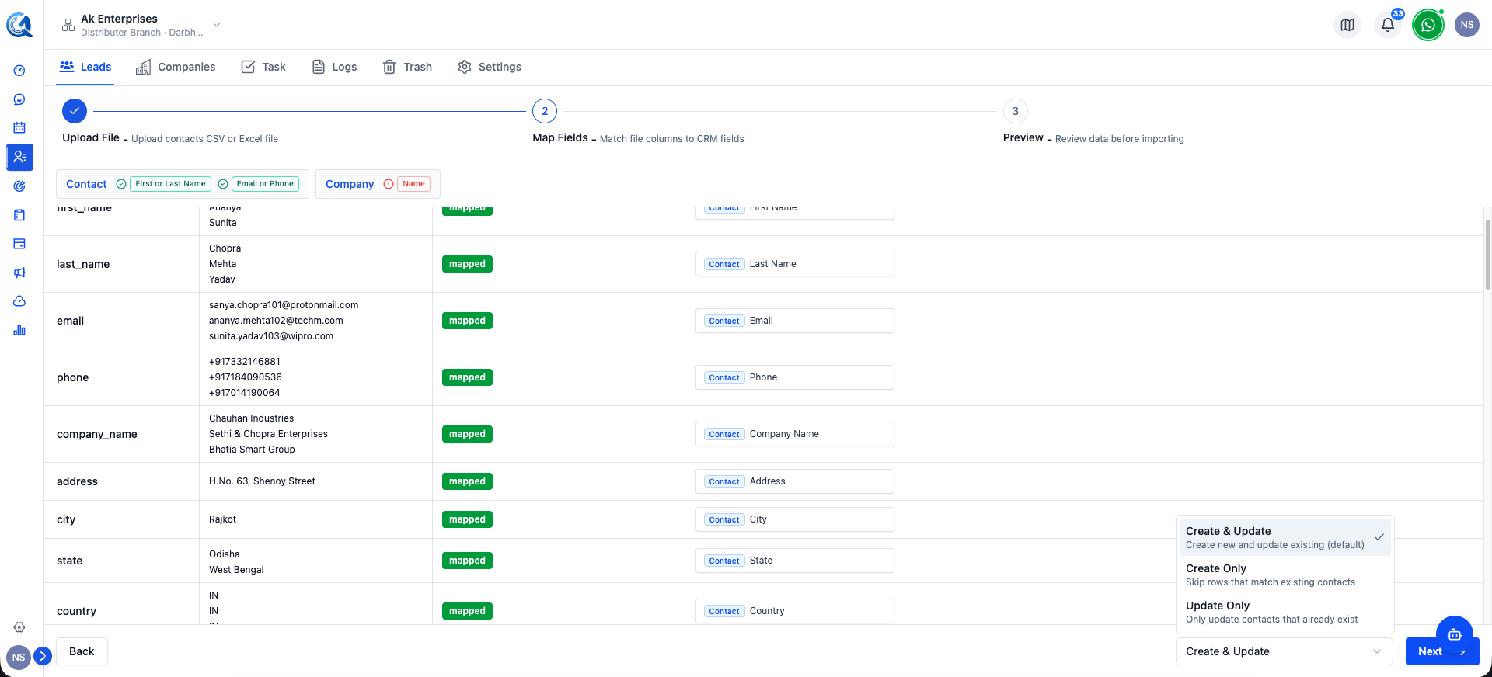
Task: Click mapped badge in email row
Action: (x=467, y=321)
